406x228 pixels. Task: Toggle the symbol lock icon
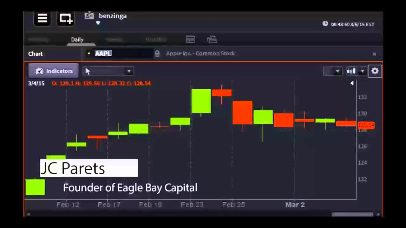click(157, 54)
